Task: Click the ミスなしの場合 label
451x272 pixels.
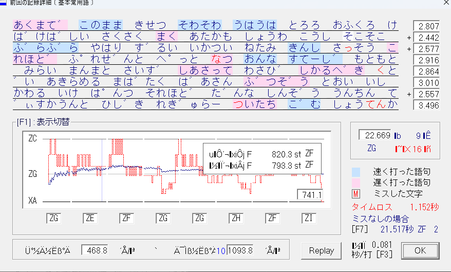Action: (380, 219)
